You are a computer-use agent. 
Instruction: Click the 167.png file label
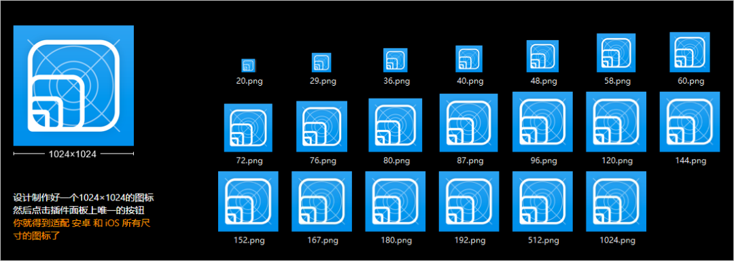[x=322, y=241]
